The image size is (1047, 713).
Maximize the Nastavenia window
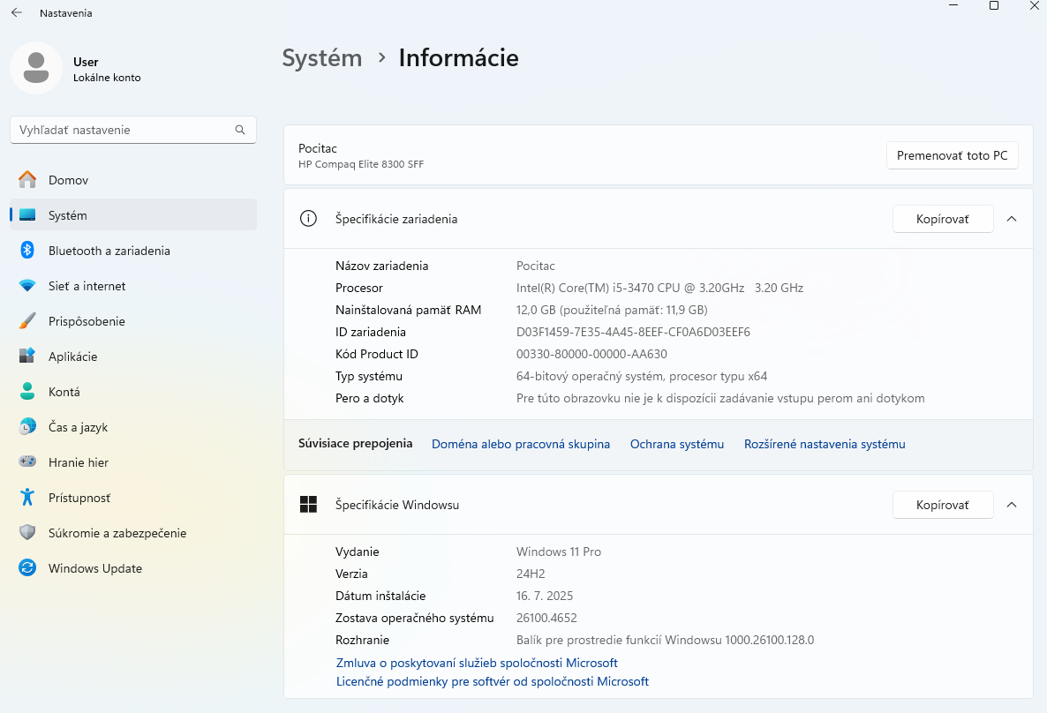tap(993, 5)
